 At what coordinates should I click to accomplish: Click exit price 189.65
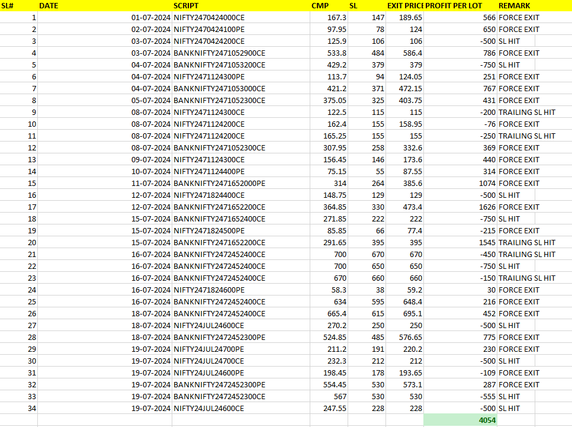(x=404, y=18)
